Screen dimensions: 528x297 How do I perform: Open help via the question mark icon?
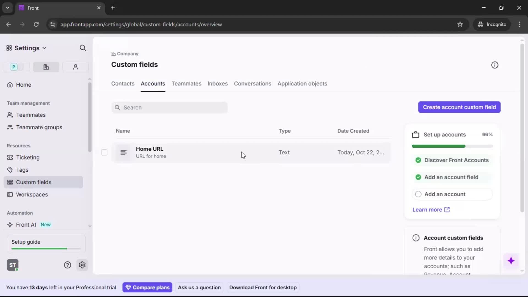(x=68, y=265)
